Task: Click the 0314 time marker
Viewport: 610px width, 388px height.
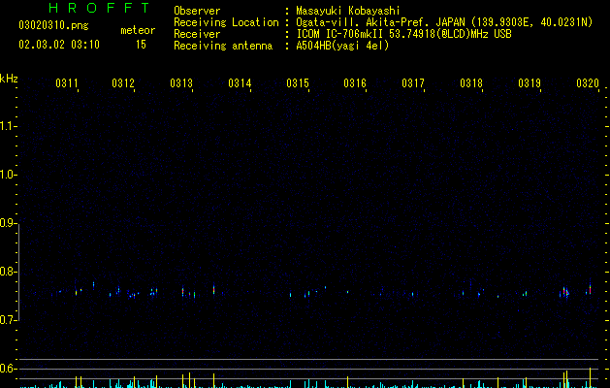Action: coord(240,83)
